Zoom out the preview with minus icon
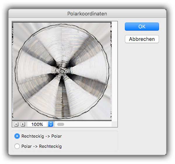This screenshot has height=164, width=175. [x=16, y=124]
